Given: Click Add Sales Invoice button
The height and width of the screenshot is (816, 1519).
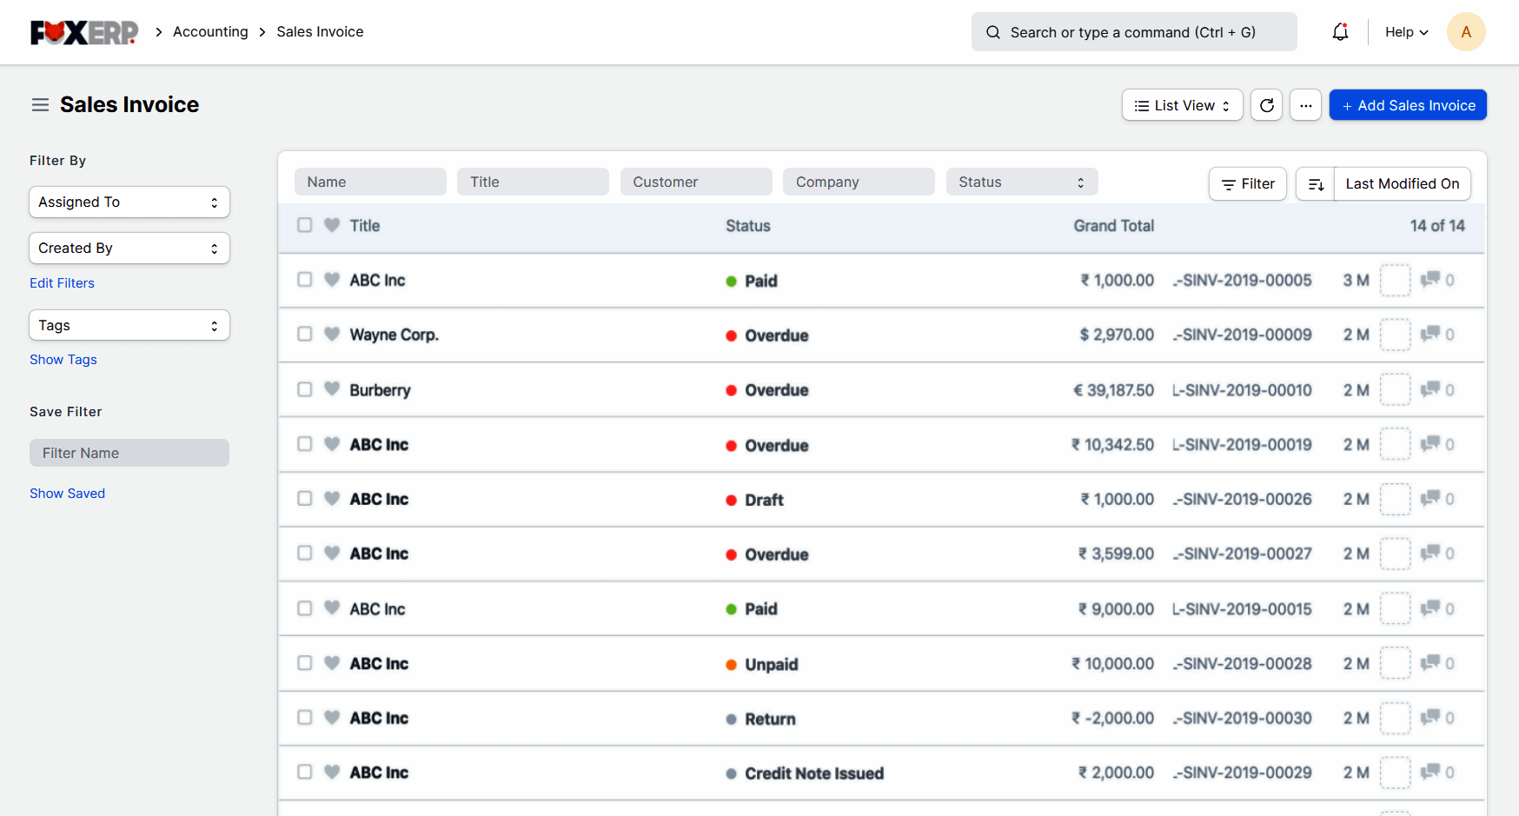Looking at the screenshot, I should click(1408, 105).
